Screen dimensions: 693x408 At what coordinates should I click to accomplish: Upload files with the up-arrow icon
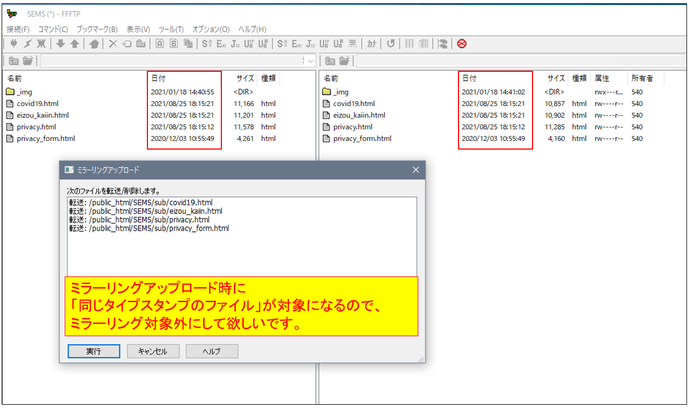click(76, 44)
